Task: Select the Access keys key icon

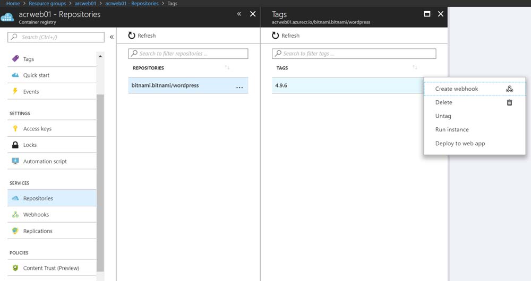Action: (15, 129)
